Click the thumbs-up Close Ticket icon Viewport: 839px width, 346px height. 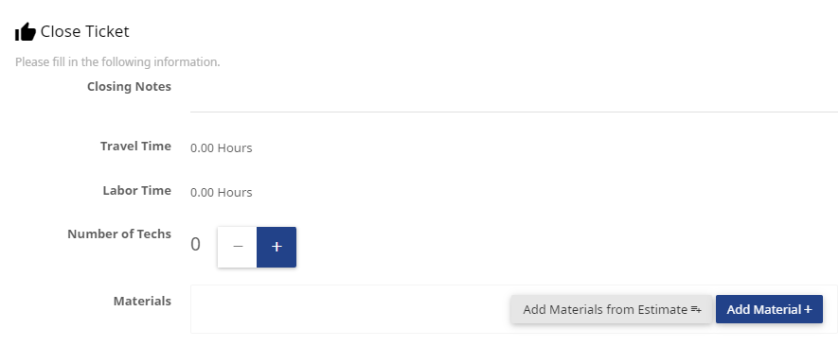[26, 32]
